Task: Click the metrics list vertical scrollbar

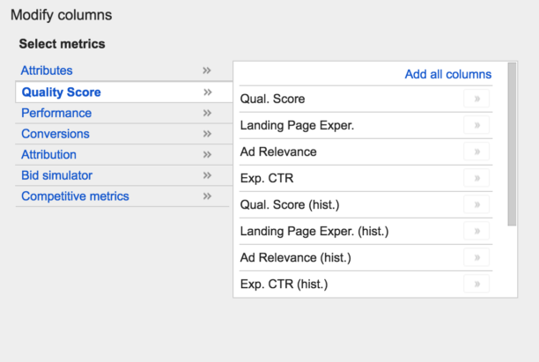Action: pyautogui.click(x=512, y=144)
